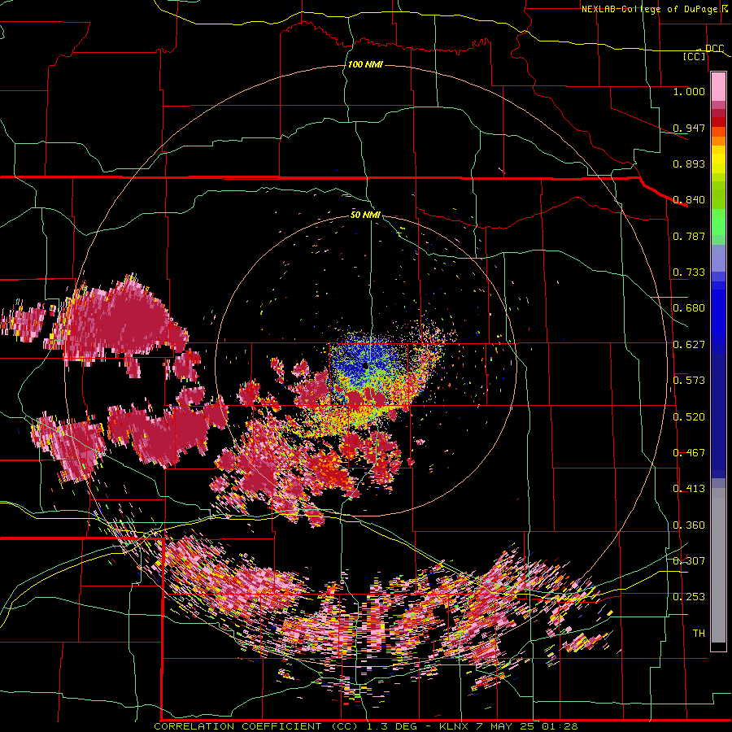This screenshot has width=732, height=732.
Task: Click the NEXLAB-College of DuPage credit text
Action: coord(649,9)
